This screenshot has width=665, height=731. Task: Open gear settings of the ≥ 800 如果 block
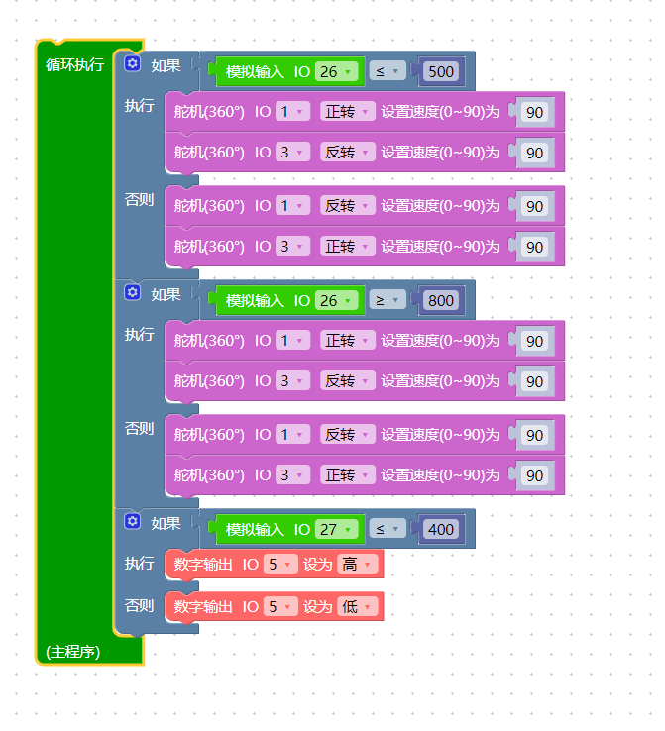[x=133, y=292]
